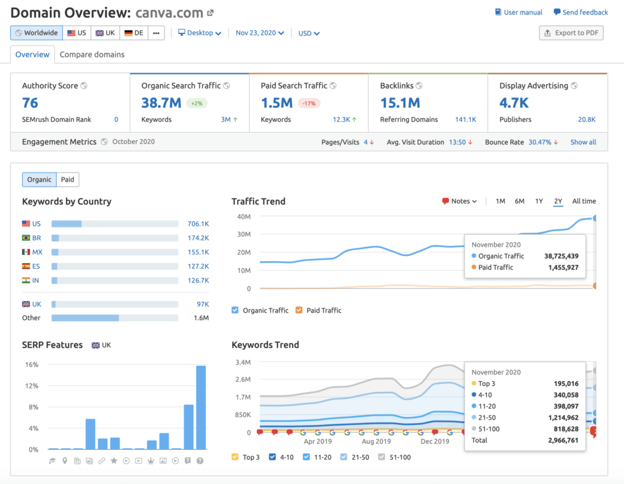
Task: Select the Organic view toggle
Action: click(x=40, y=179)
